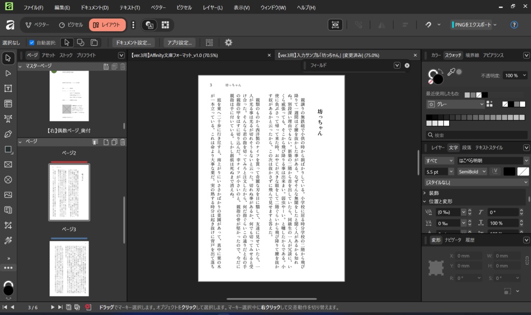Select the Move tool in the toolbar
The height and width of the screenshot is (315, 531).
point(7,58)
